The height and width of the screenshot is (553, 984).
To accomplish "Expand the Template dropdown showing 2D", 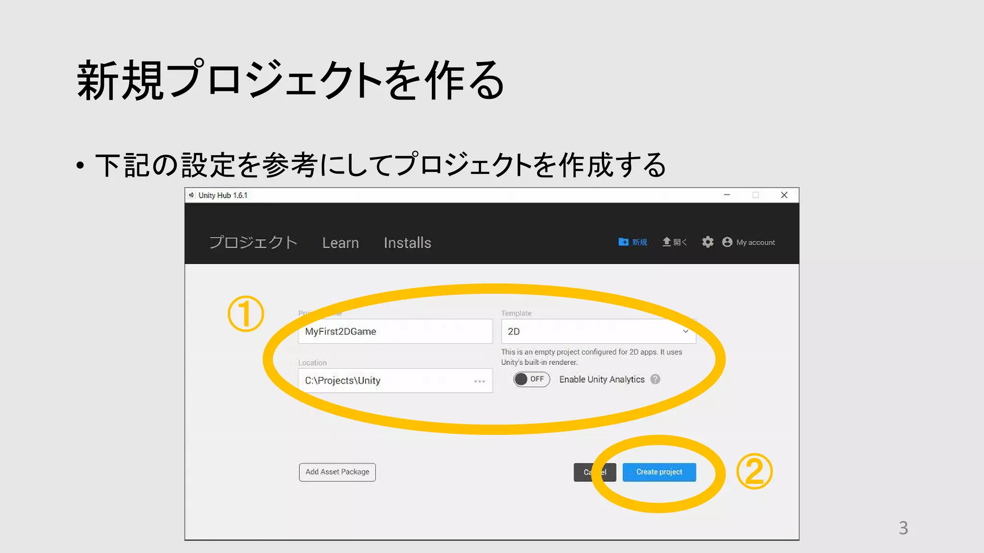I will point(599,331).
